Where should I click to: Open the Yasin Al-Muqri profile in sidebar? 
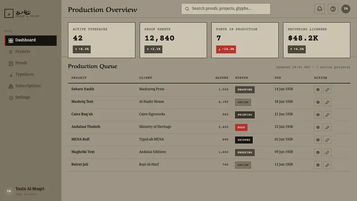pyautogui.click(x=25, y=191)
